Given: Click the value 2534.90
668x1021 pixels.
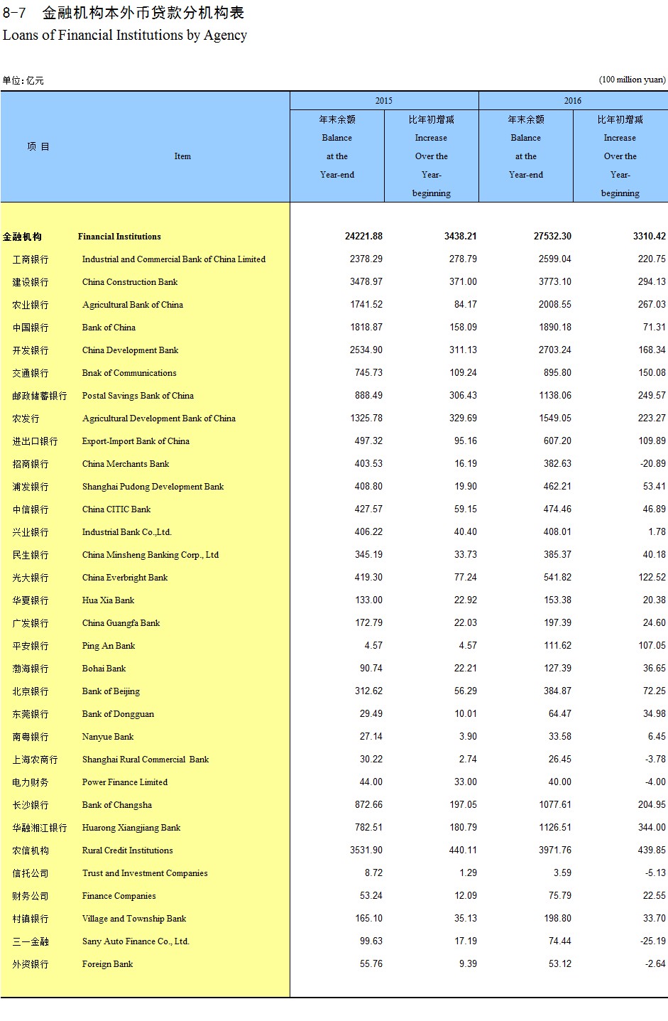Looking at the screenshot, I should [x=366, y=350].
